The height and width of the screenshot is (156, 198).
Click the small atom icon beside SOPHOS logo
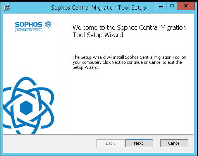point(48,24)
